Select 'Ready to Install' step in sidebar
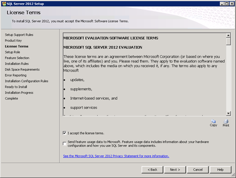The image size is (236, 178). [16, 87]
